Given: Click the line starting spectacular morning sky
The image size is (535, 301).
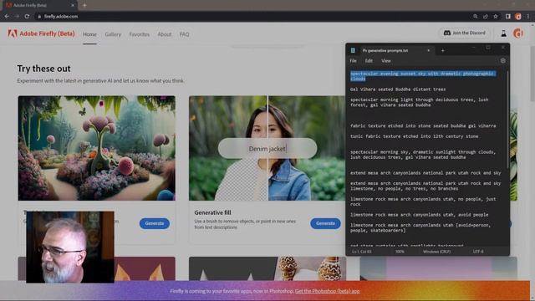Looking at the screenshot, I should click(423, 155).
